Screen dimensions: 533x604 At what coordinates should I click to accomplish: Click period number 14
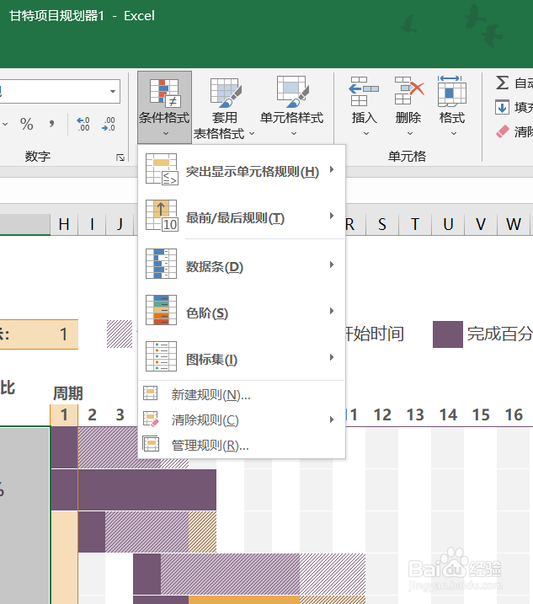pyautogui.click(x=448, y=415)
